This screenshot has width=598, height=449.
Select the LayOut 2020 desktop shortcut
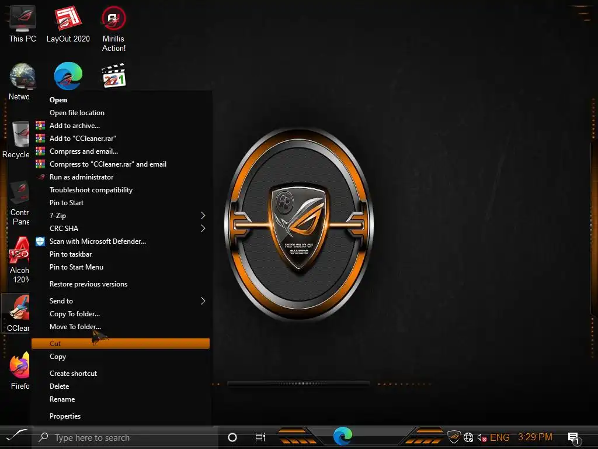(x=68, y=24)
